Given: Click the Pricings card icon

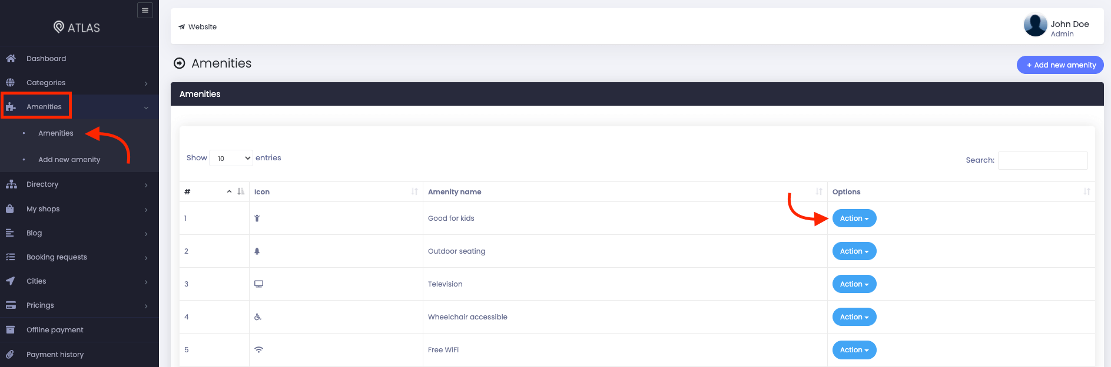Looking at the screenshot, I should (11, 305).
